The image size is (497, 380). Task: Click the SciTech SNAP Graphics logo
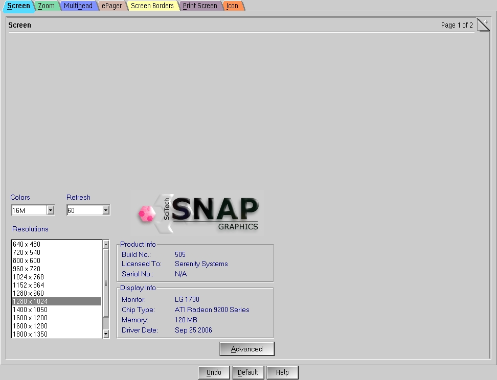(197, 213)
